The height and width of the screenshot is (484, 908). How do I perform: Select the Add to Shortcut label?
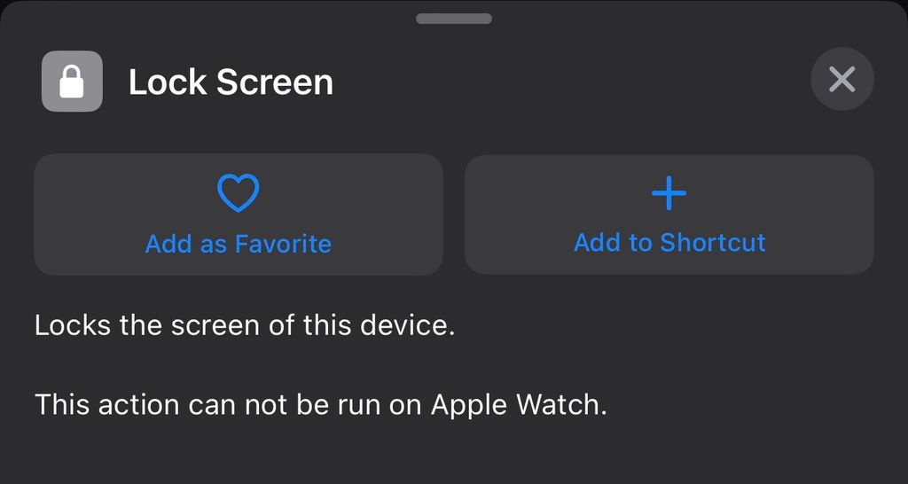669,243
